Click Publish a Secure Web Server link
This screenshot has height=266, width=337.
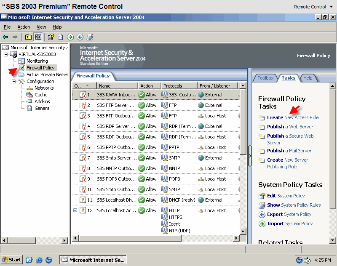pyautogui.click(x=290, y=139)
